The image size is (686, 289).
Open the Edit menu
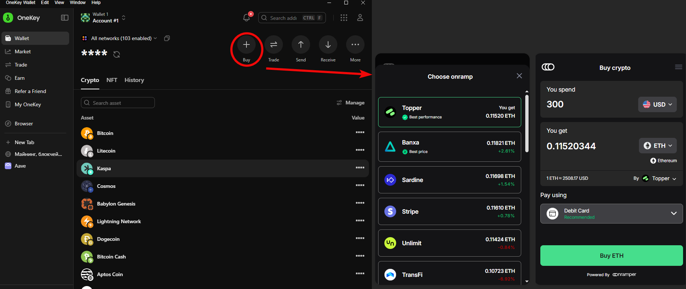pyautogui.click(x=45, y=3)
